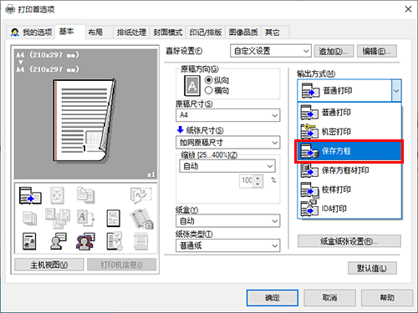Click the greyed booklet with padlock icon
This screenshot has height=313, width=418.
141,219
